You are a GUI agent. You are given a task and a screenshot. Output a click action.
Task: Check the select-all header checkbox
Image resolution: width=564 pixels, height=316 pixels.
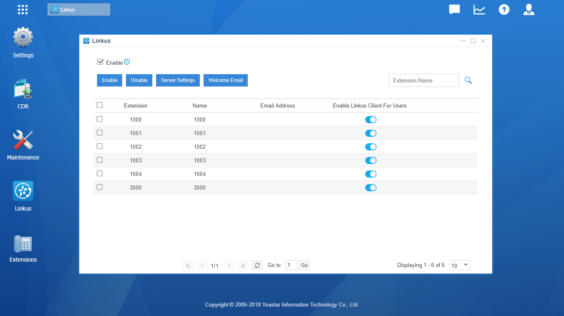click(x=100, y=105)
